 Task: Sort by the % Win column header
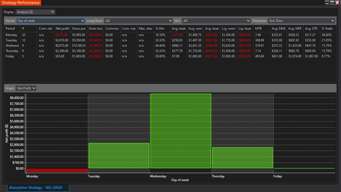(162, 29)
